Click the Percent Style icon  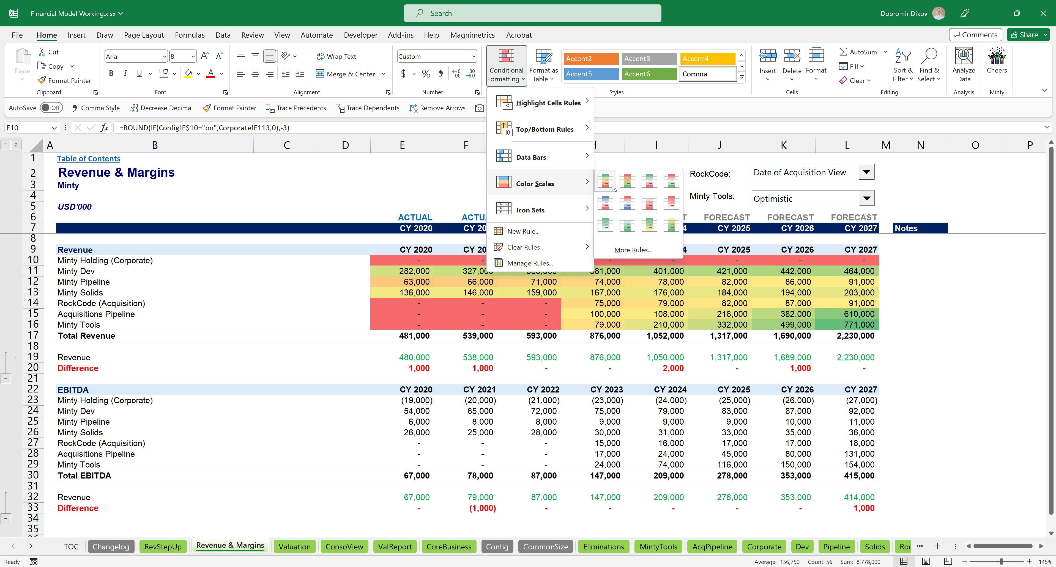coord(426,74)
